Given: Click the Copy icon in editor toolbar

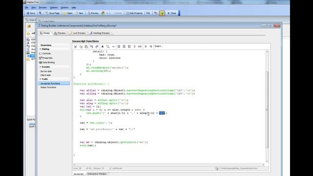Looking at the screenshot, I should [81, 46].
